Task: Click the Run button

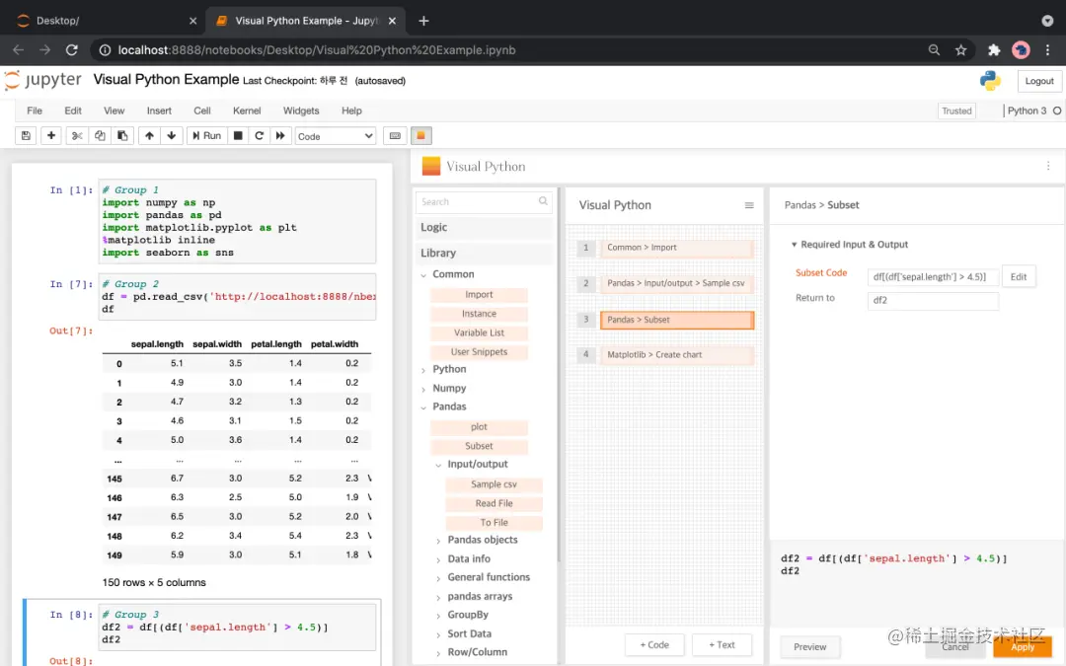Action: [206, 136]
